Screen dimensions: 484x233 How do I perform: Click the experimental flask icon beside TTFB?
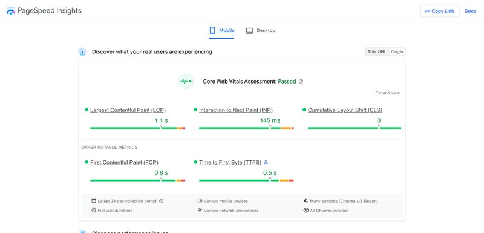[x=266, y=162]
